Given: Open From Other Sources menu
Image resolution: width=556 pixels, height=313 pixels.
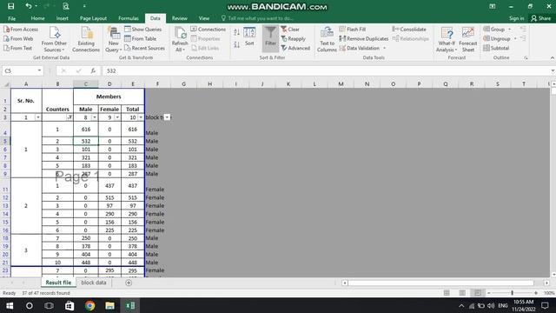Looking at the screenshot, I should pyautogui.click(x=54, y=39).
